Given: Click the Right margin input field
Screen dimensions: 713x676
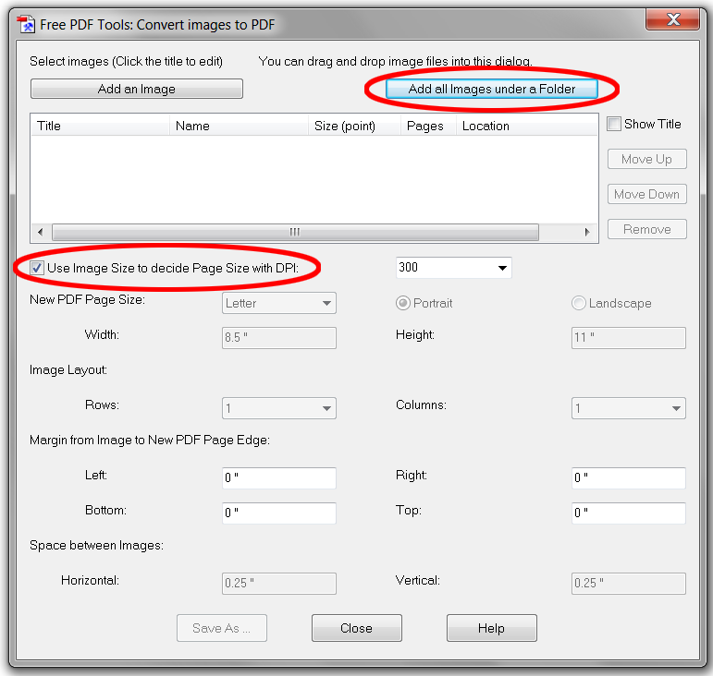Looking at the screenshot, I should 629,478.
